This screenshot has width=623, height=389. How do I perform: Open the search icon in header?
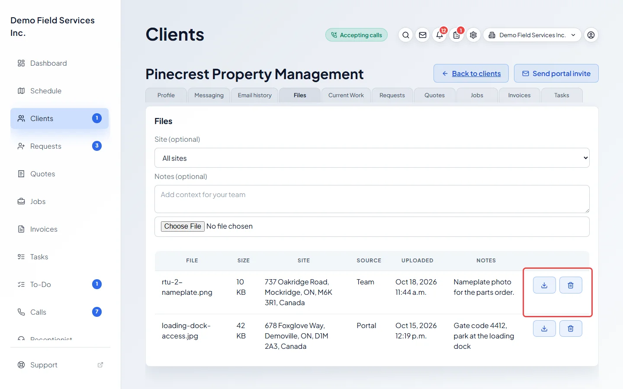click(405, 35)
